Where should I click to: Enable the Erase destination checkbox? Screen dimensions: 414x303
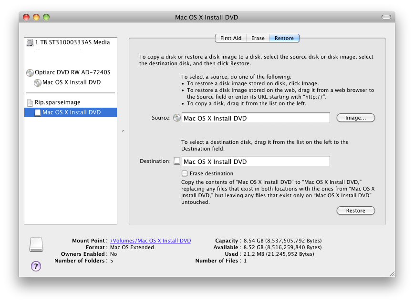185,173
